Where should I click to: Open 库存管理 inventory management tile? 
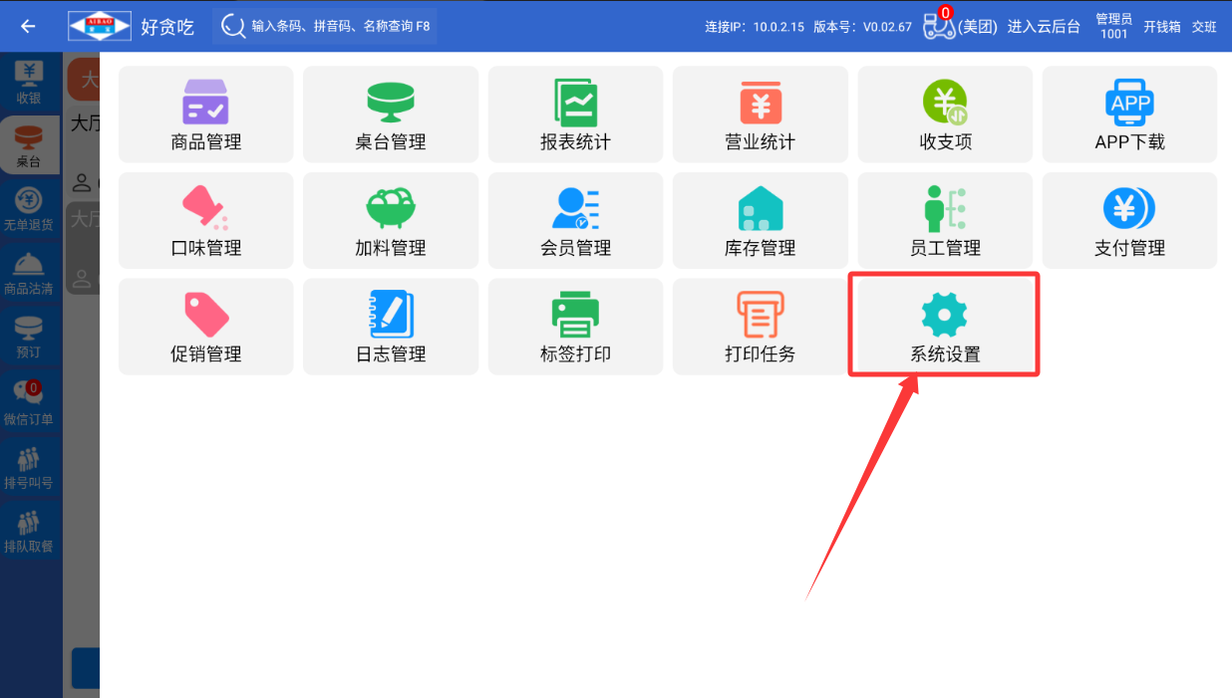(760, 220)
